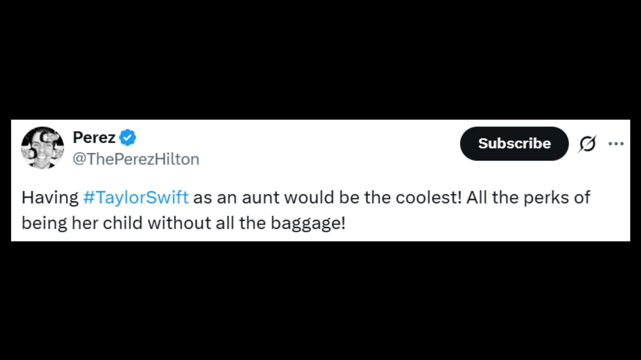The height and width of the screenshot is (360, 641).
Task: Click the tweet's second line of text
Action: tap(184, 223)
